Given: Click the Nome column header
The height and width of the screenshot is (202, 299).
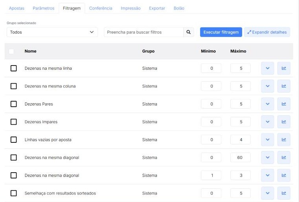Looking at the screenshot, I should 31,51.
